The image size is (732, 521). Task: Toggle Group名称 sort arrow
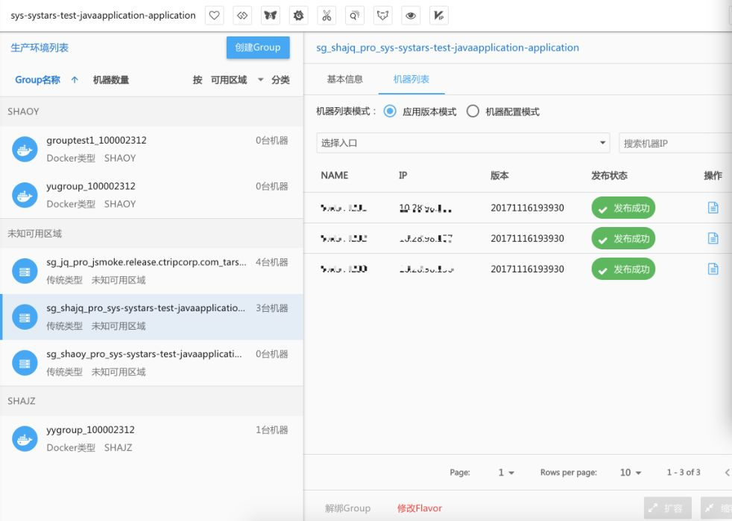click(75, 80)
